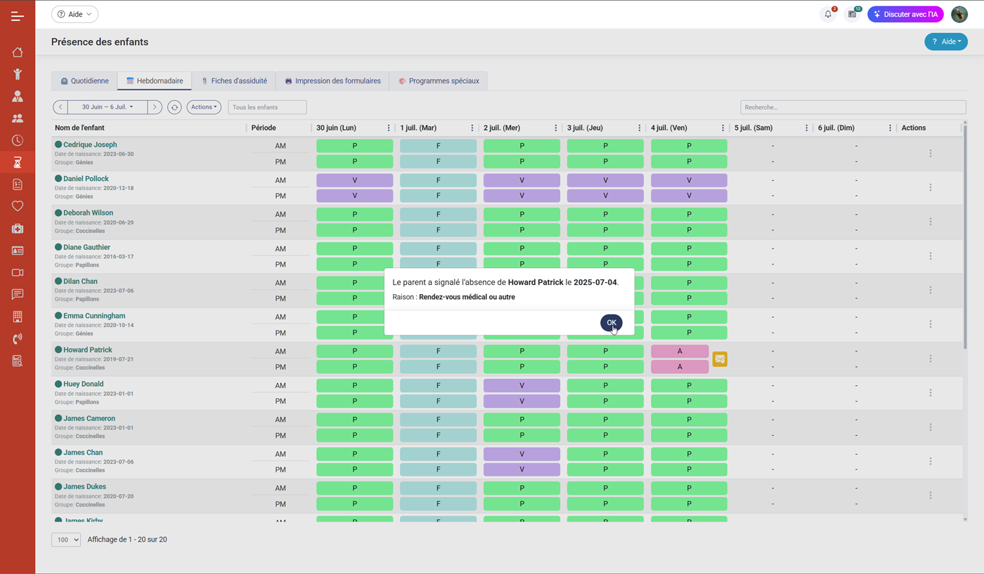Expand the hamburger menu at top left

(x=18, y=15)
